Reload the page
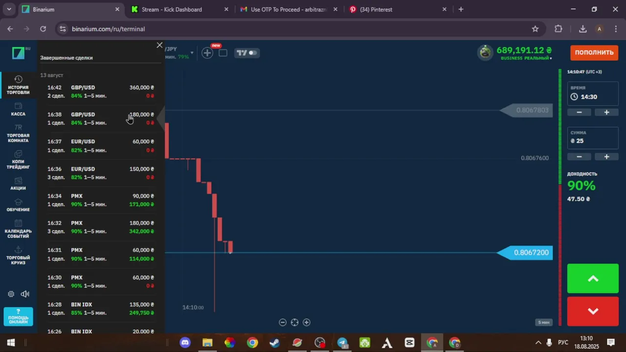626x352 pixels. 43,29
